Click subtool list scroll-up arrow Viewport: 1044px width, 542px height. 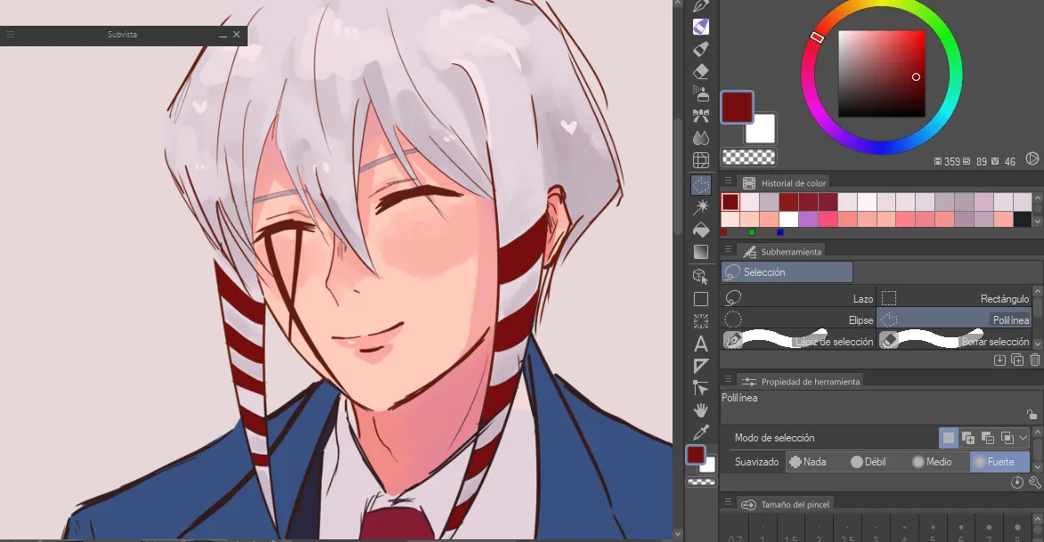coord(1038,292)
